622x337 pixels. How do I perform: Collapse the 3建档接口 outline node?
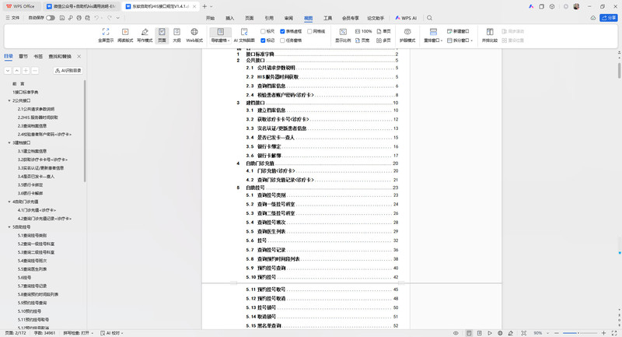pyautogui.click(x=9, y=143)
